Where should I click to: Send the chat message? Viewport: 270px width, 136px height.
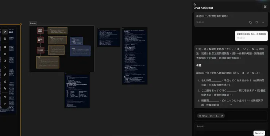259,133
